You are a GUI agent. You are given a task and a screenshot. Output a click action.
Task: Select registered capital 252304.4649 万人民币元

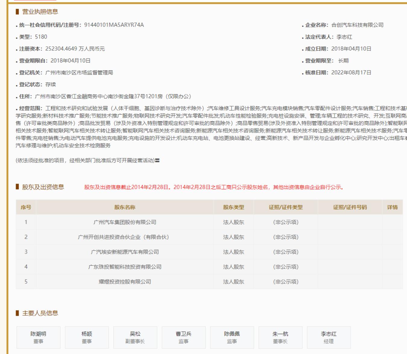[75, 49]
